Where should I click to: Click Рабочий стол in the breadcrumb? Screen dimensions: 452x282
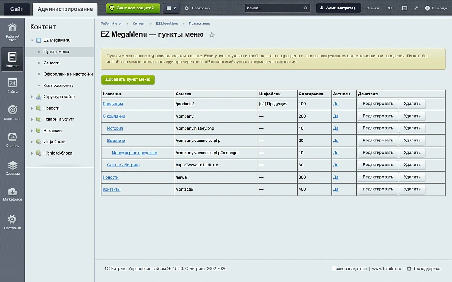pyautogui.click(x=112, y=23)
